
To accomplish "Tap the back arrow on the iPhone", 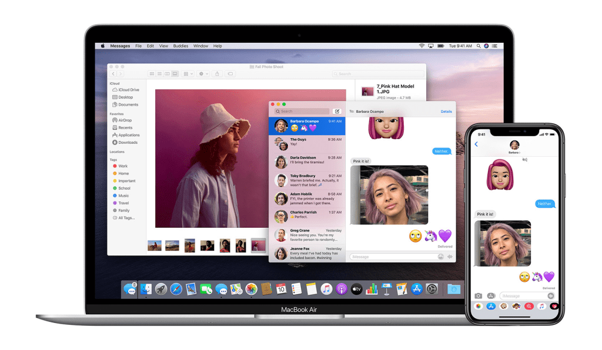I will click(476, 144).
